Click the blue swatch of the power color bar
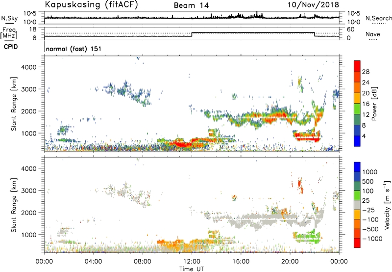Screen dimensions: 392x272 357,141
